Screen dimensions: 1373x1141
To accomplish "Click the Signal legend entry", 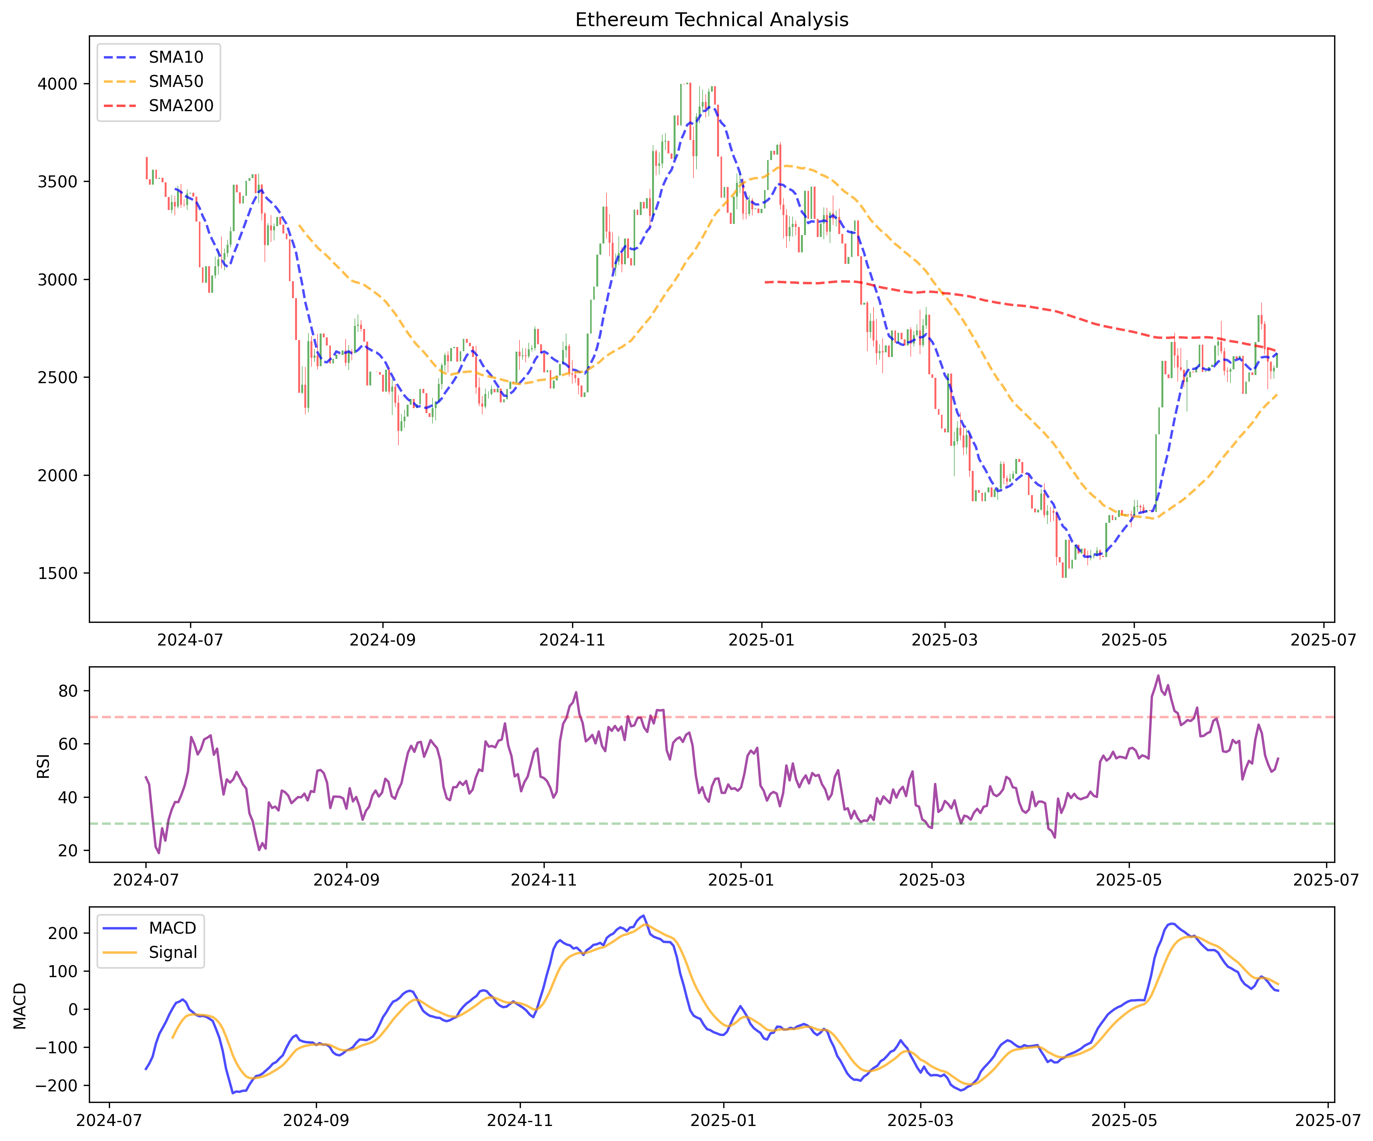I will pos(173,952).
